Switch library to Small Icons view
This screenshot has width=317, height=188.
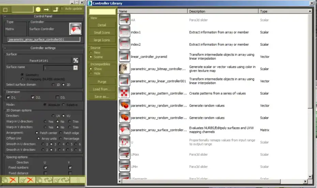(x=102, y=32)
